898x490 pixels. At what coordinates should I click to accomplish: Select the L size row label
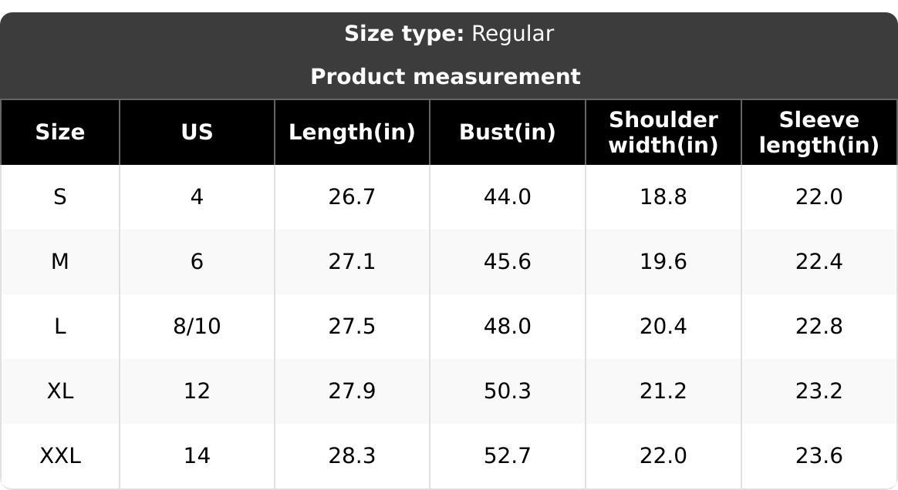[60, 327]
